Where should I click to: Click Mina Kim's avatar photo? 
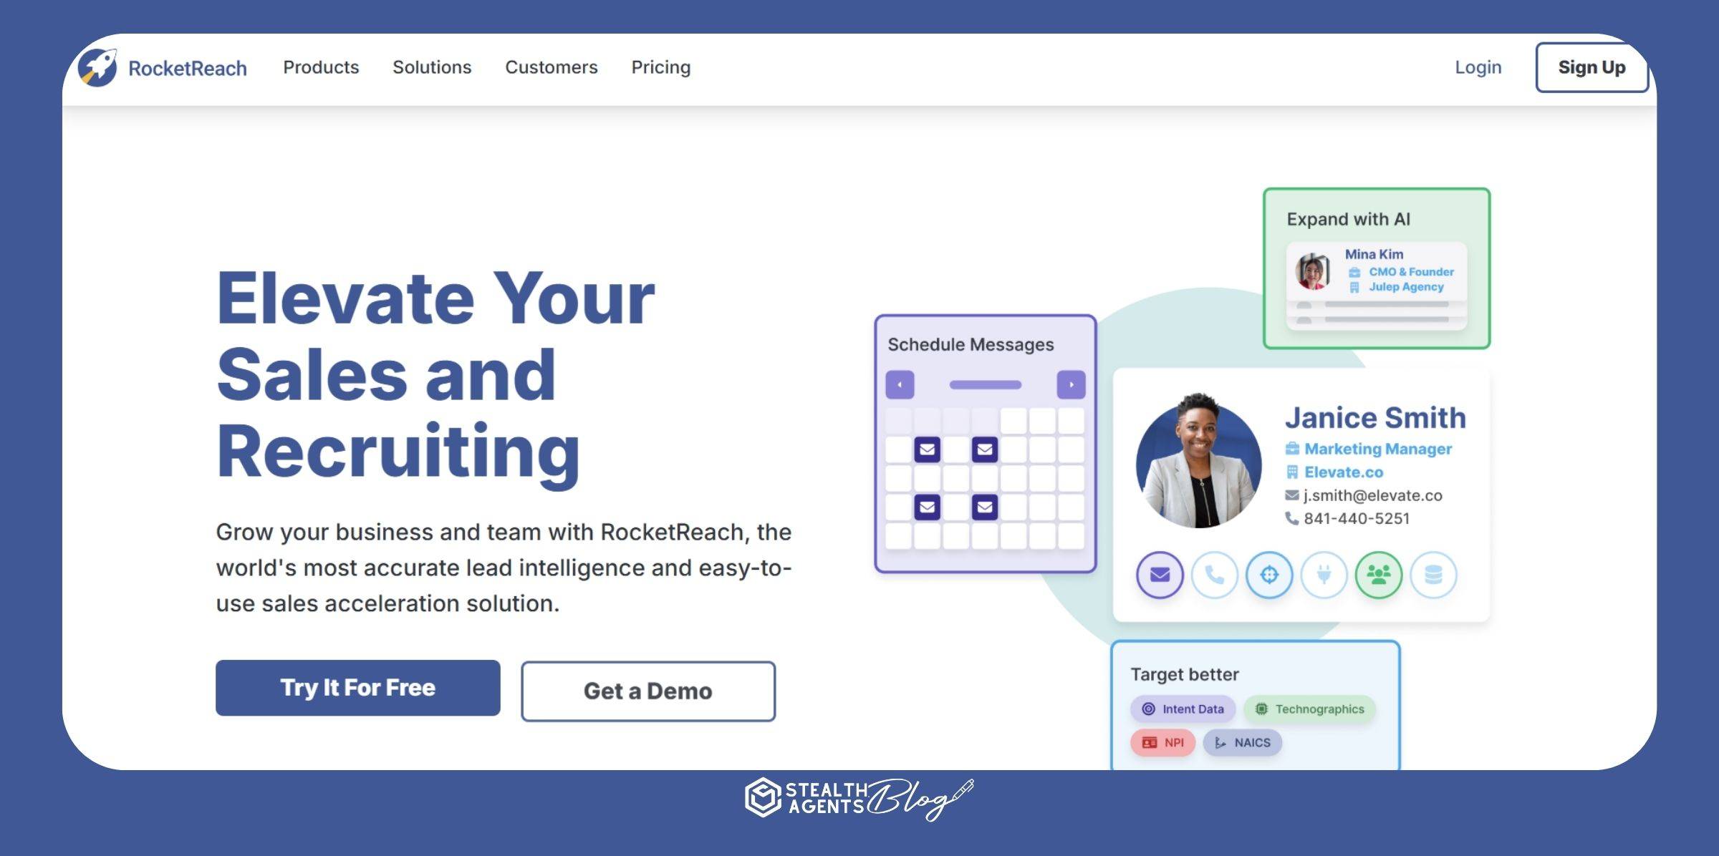tap(1312, 272)
